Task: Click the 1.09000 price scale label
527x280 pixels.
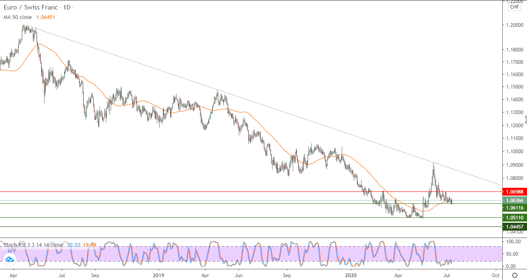Action: pyautogui.click(x=515, y=165)
